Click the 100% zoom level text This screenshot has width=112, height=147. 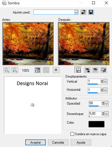coord(26,70)
